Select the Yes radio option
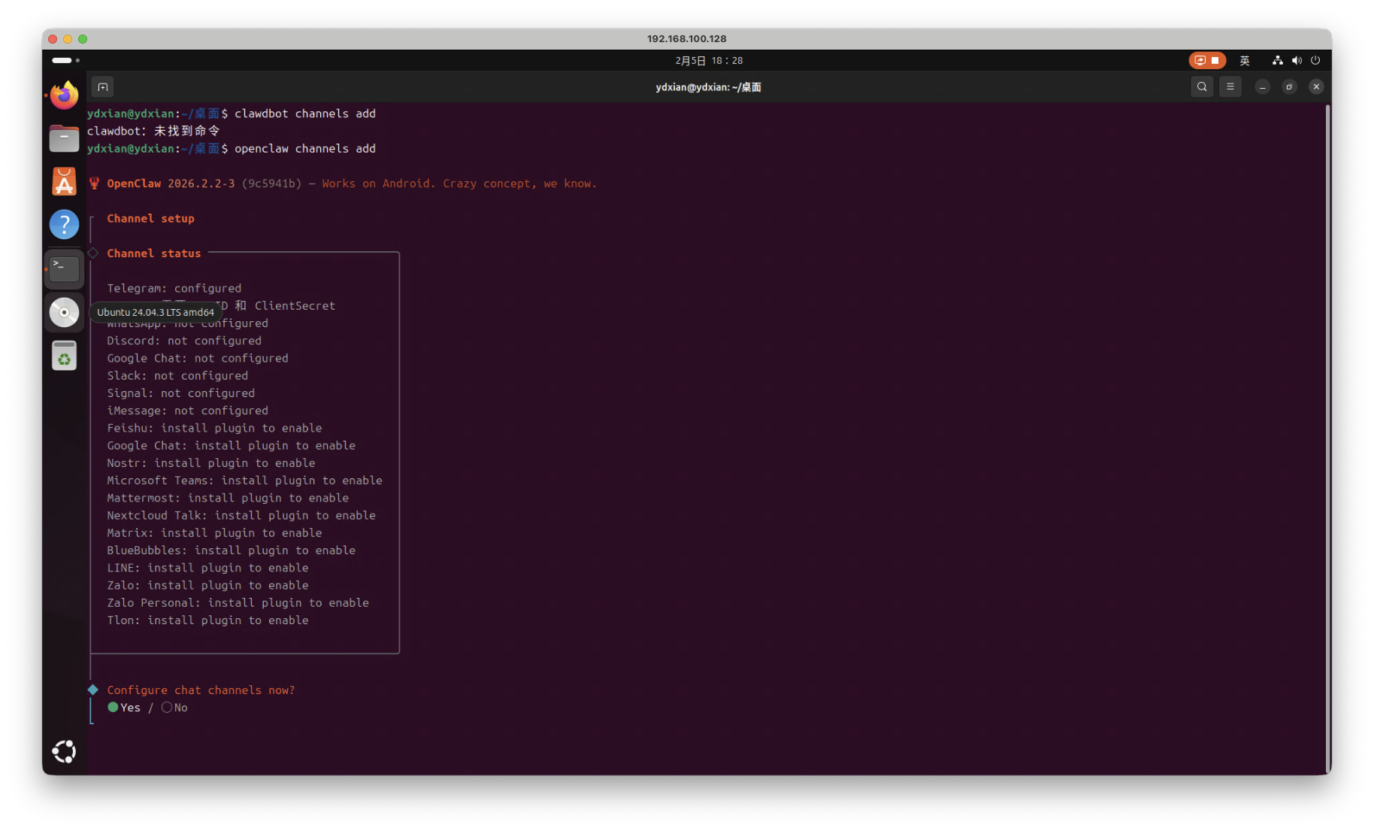This screenshot has height=831, width=1374. click(x=113, y=707)
